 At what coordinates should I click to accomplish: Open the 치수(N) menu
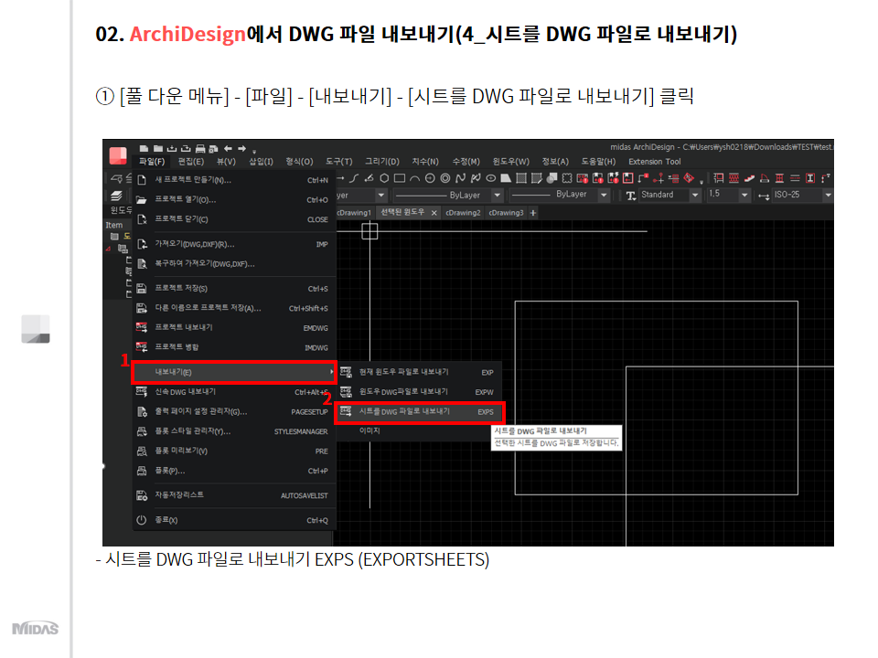pos(425,161)
